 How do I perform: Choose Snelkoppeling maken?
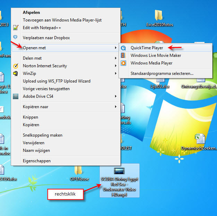pos(66,135)
